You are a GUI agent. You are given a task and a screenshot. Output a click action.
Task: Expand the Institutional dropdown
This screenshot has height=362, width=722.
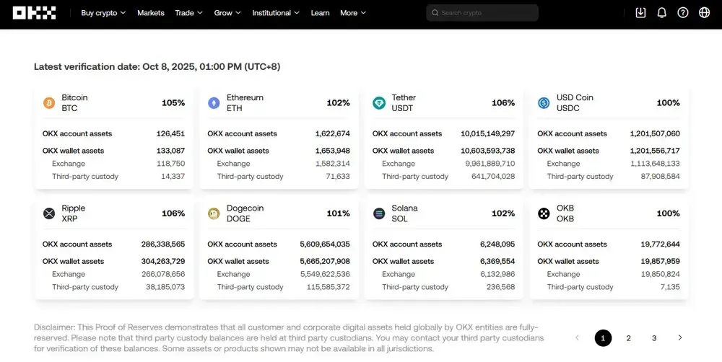coord(276,13)
